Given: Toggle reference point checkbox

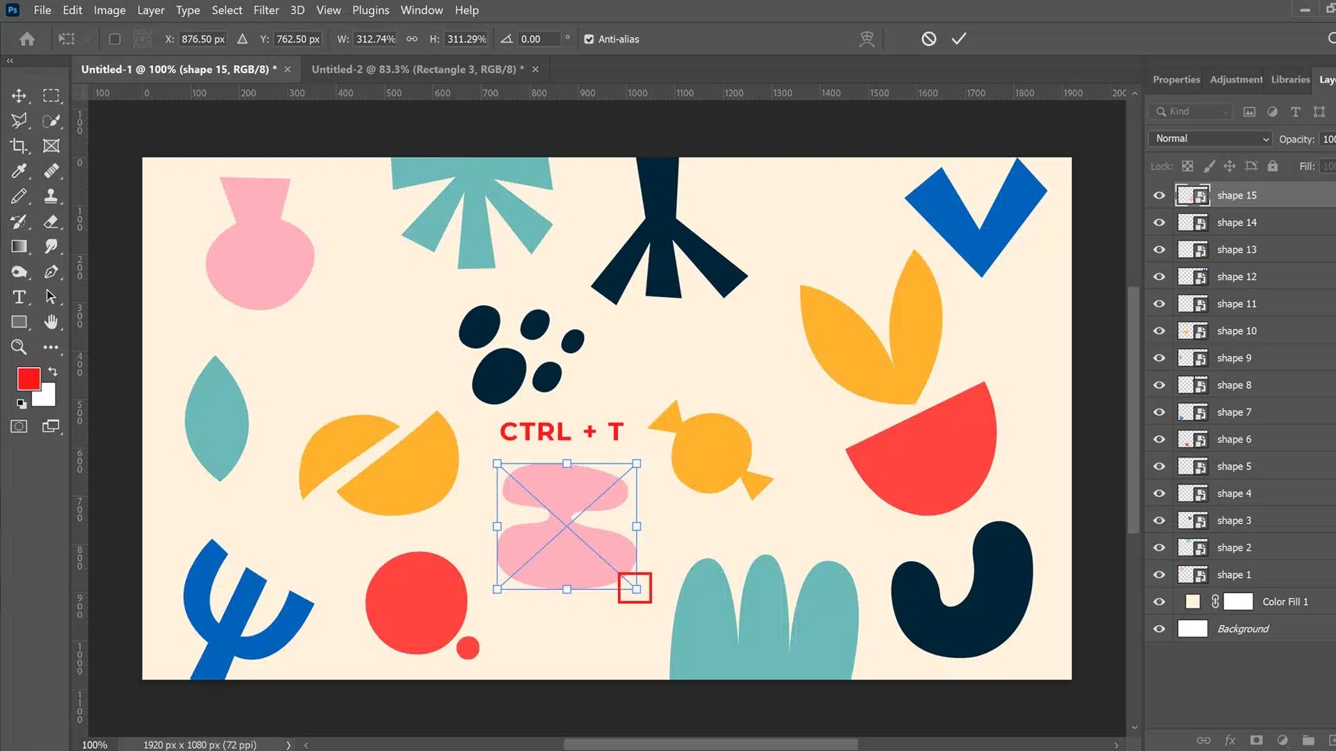Looking at the screenshot, I should pyautogui.click(x=115, y=39).
